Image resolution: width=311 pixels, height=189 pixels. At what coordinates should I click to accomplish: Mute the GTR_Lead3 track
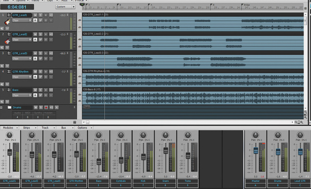(35, 53)
